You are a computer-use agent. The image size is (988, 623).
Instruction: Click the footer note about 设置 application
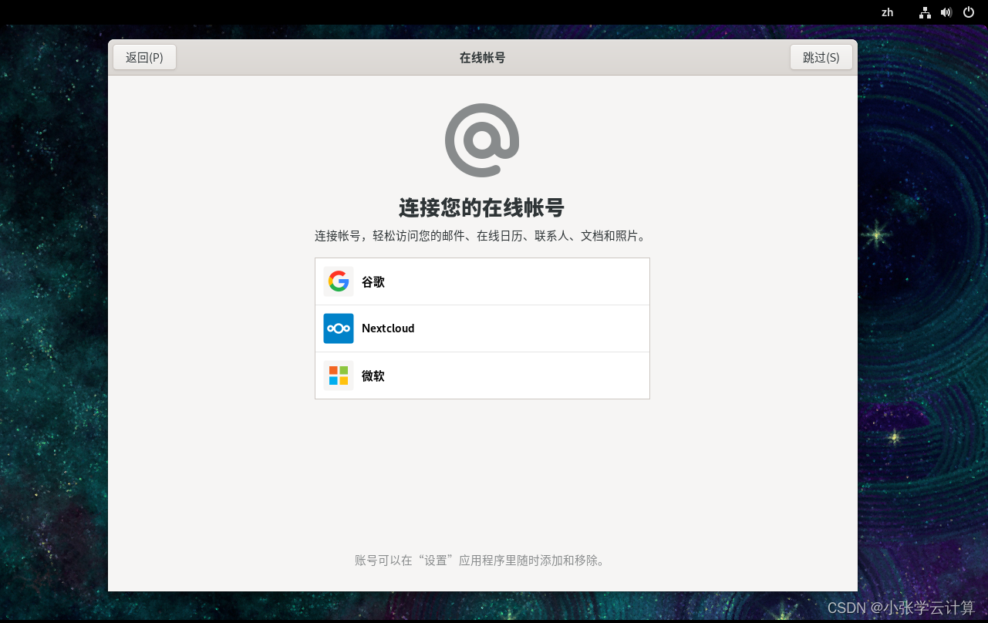481,561
